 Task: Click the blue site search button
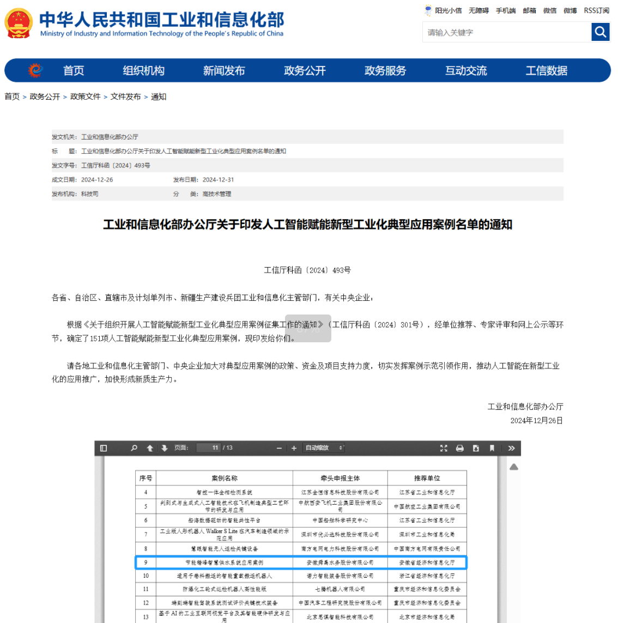601,32
